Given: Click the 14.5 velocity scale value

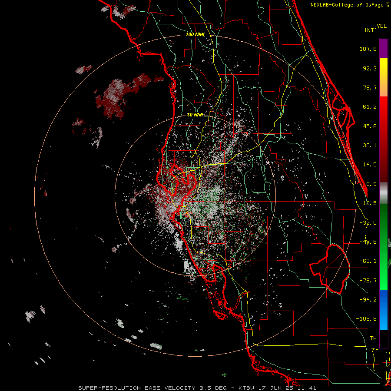Looking at the screenshot, I should click(370, 165).
